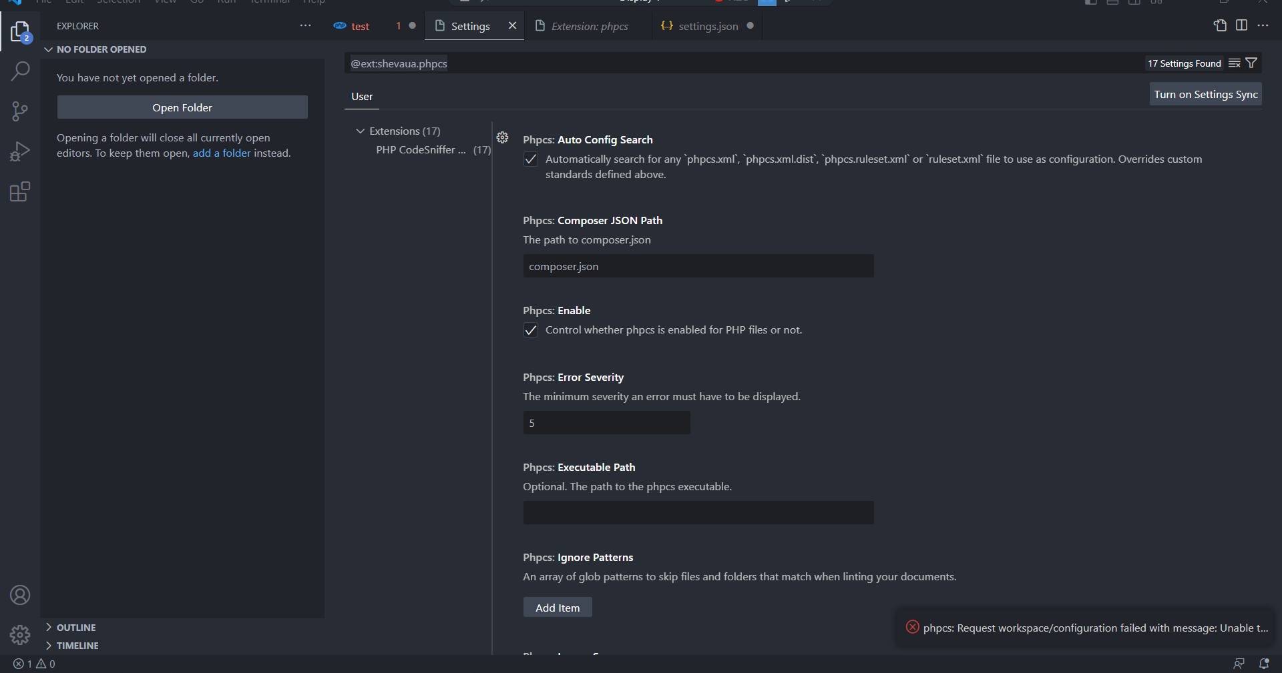Screen dimensions: 1282x673
Task: Click 'You have not yet opened a folder' text
Action: 137,78
